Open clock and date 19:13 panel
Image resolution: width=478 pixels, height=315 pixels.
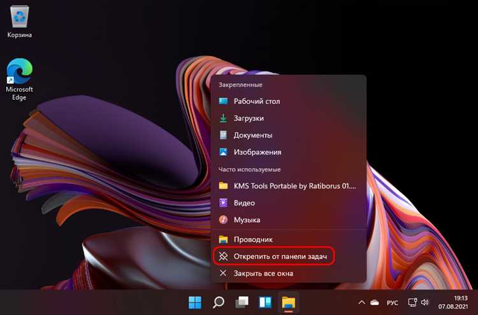453,302
